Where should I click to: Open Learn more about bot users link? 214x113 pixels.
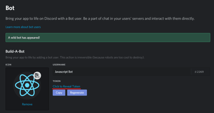(23, 27)
